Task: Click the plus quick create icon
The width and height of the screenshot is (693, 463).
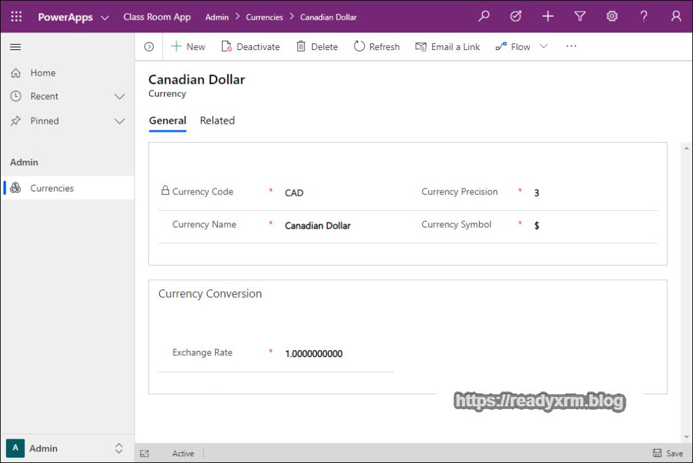Action: point(548,16)
